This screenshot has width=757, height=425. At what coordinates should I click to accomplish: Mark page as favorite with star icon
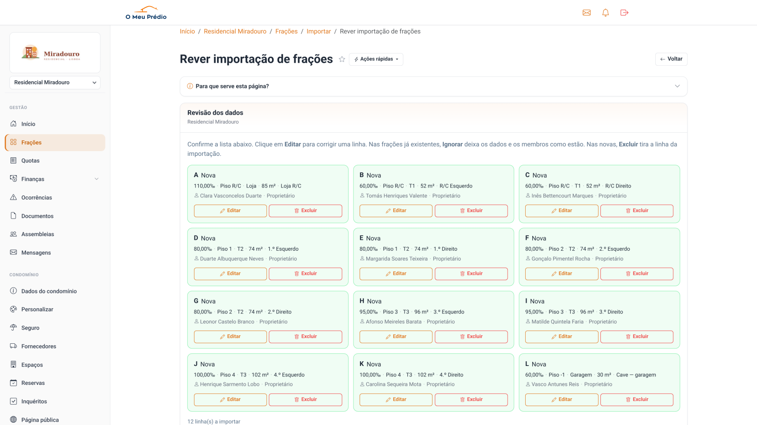pos(342,59)
